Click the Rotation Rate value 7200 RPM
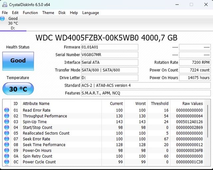The image size is (213, 170). tap(195, 62)
